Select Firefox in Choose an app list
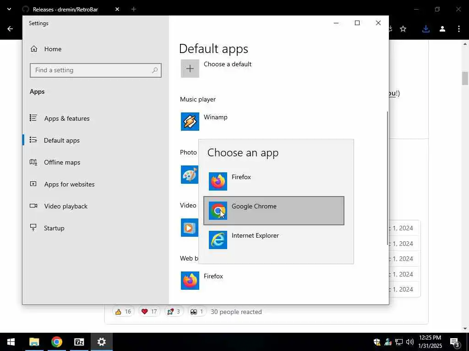 274,181
